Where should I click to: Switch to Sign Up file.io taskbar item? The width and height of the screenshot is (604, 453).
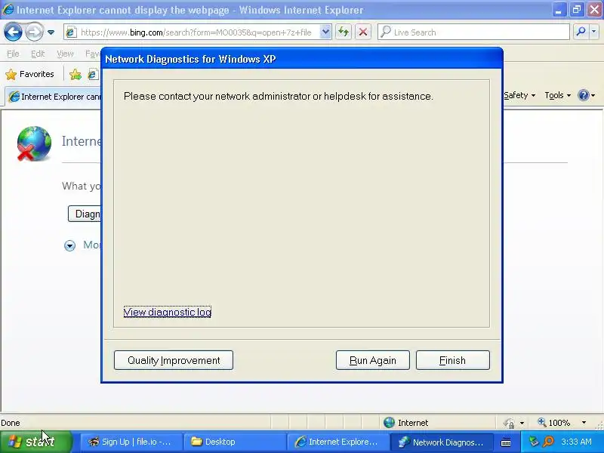coord(130,442)
